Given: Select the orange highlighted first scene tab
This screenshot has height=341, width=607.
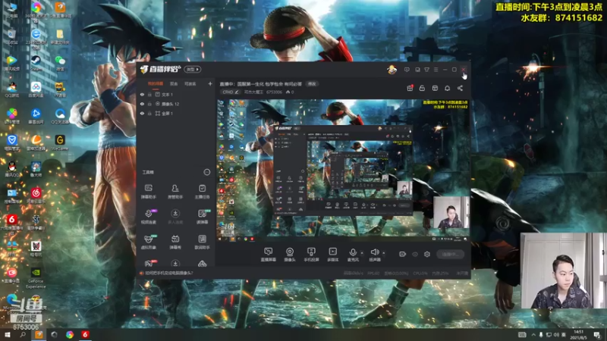Looking at the screenshot, I should tap(156, 83).
